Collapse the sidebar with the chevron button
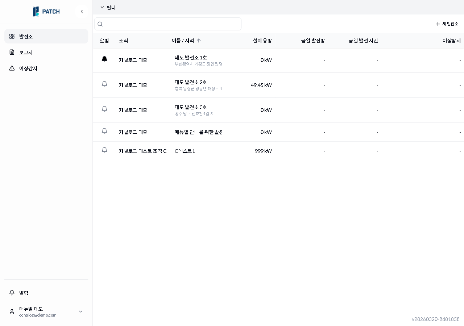Screen dimensions: 464x326 tap(82, 11)
